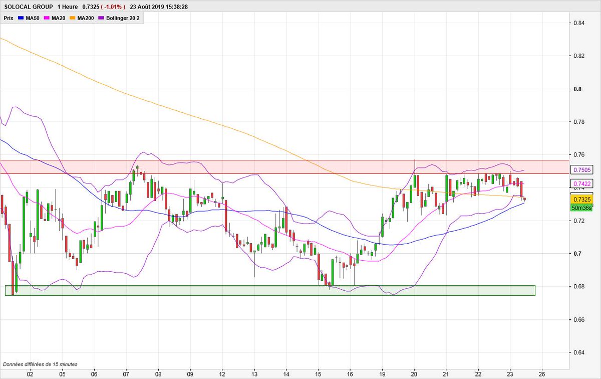Click the yellow 0.7325 current price tag

coord(582,200)
